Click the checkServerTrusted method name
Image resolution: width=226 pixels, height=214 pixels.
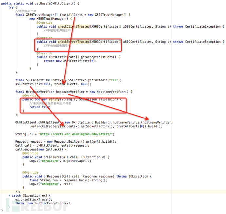click(74, 42)
